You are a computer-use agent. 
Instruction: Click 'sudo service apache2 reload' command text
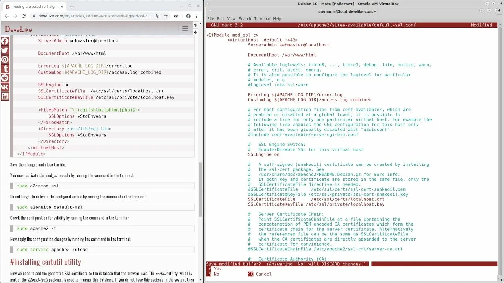click(52, 250)
